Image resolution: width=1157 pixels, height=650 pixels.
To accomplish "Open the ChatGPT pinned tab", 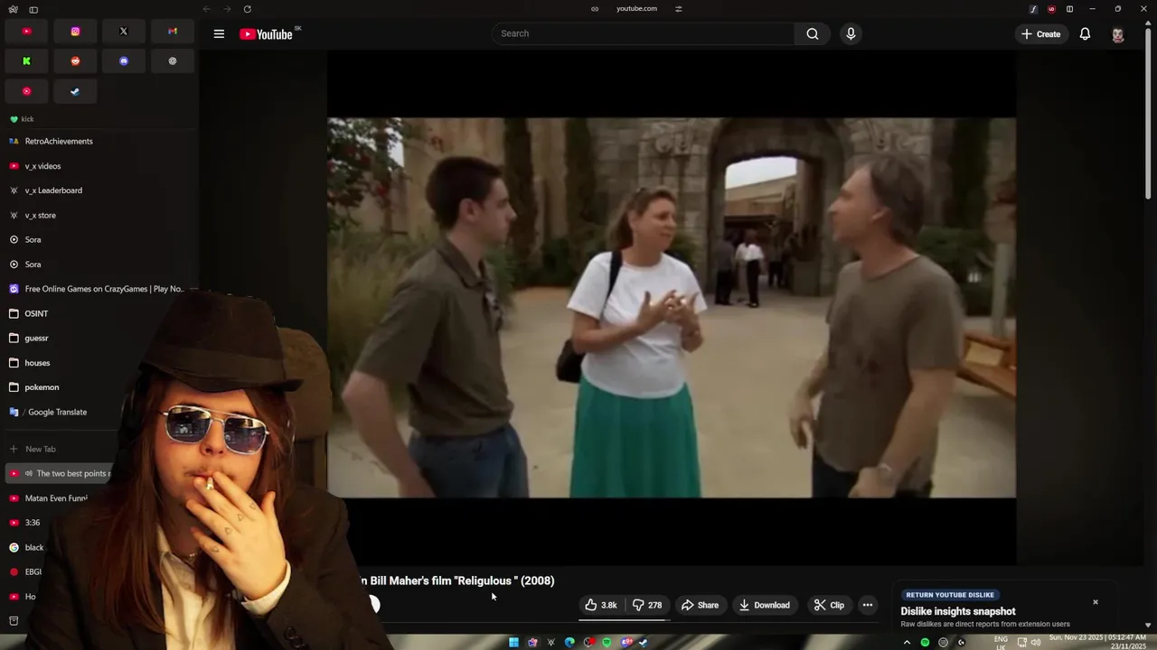I will (173, 61).
